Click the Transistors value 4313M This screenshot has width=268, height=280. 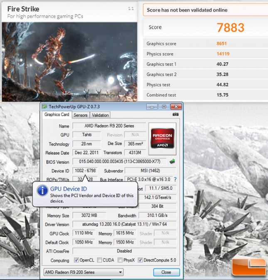135,153
